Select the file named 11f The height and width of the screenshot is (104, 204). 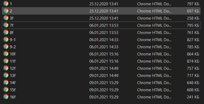[x=13, y=61]
